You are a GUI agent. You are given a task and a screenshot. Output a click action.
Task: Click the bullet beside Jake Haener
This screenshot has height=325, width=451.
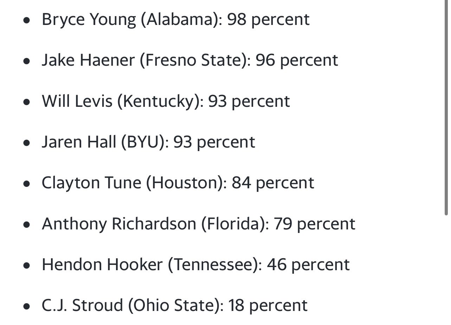coord(27,61)
